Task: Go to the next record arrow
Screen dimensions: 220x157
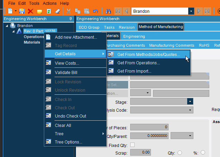Action: [199, 11]
